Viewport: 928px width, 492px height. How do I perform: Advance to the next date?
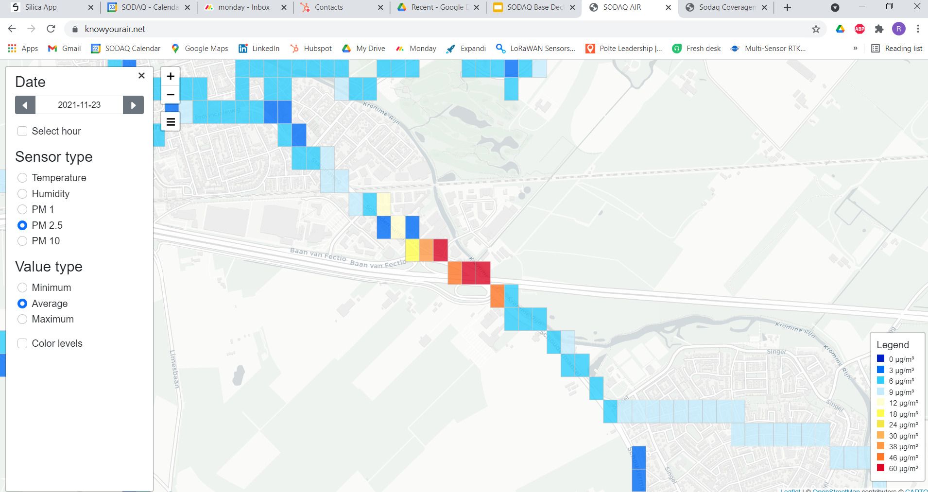(133, 105)
